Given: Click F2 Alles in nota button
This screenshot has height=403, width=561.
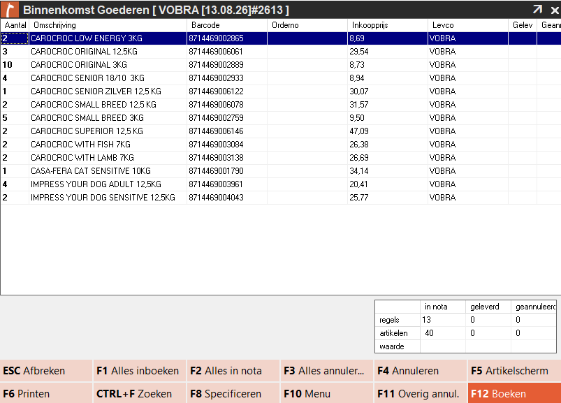Looking at the screenshot, I should point(233,371).
